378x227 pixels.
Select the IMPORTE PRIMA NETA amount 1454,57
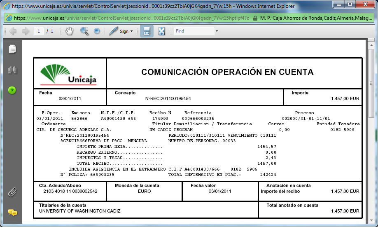coord(267,146)
